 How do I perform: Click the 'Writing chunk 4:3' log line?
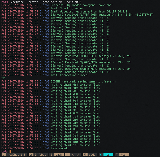[x=75, y=85]
